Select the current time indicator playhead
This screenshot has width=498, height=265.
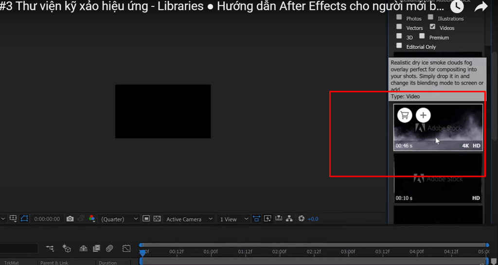[142, 253]
